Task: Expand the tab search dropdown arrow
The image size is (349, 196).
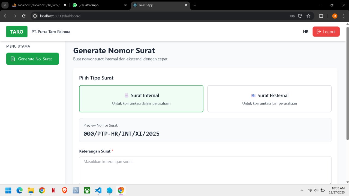Action: pyautogui.click(x=5, y=5)
